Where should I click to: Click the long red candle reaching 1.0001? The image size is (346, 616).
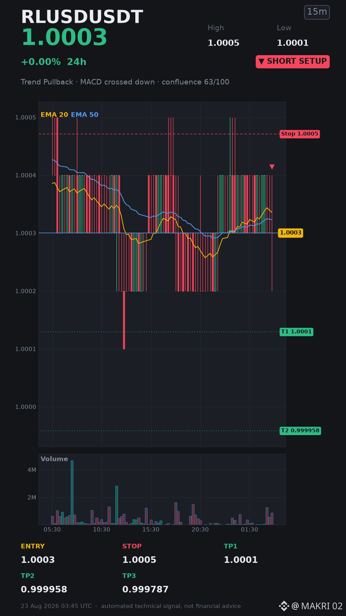(124, 320)
